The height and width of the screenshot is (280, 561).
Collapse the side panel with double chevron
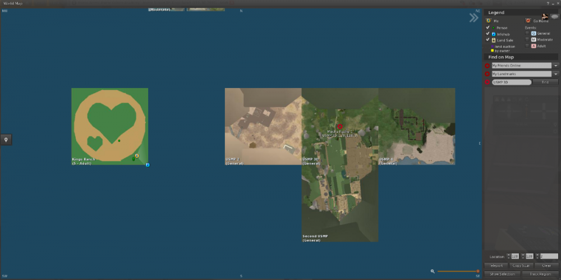[474, 18]
